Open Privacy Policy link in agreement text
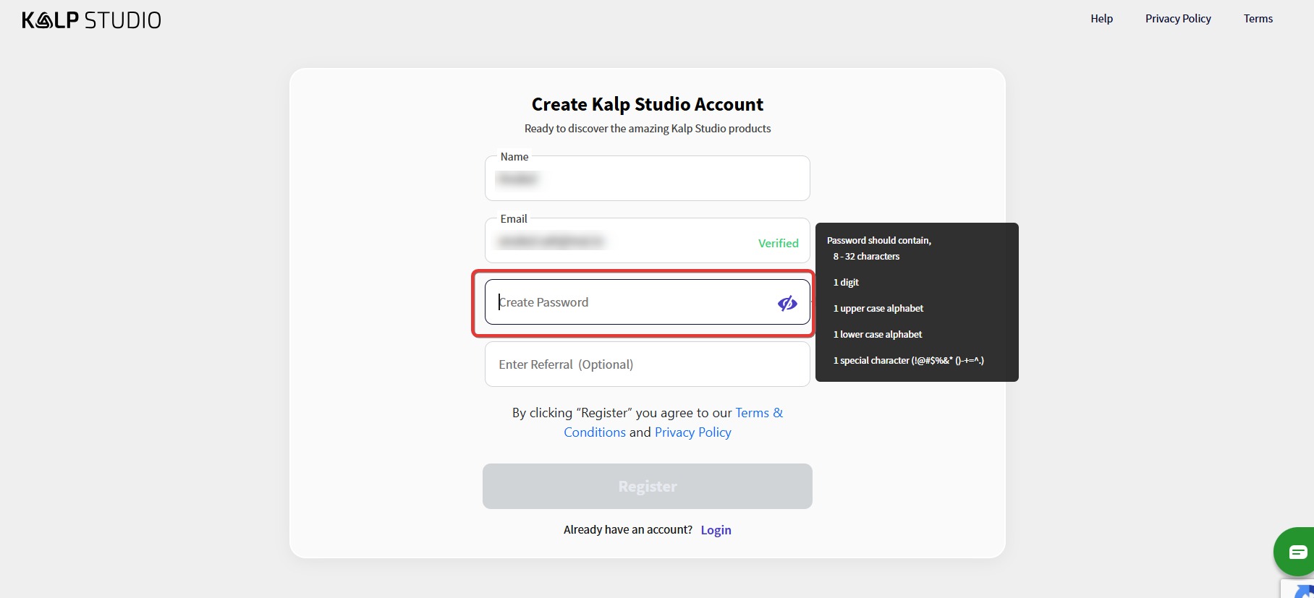The height and width of the screenshot is (598, 1314). (692, 432)
